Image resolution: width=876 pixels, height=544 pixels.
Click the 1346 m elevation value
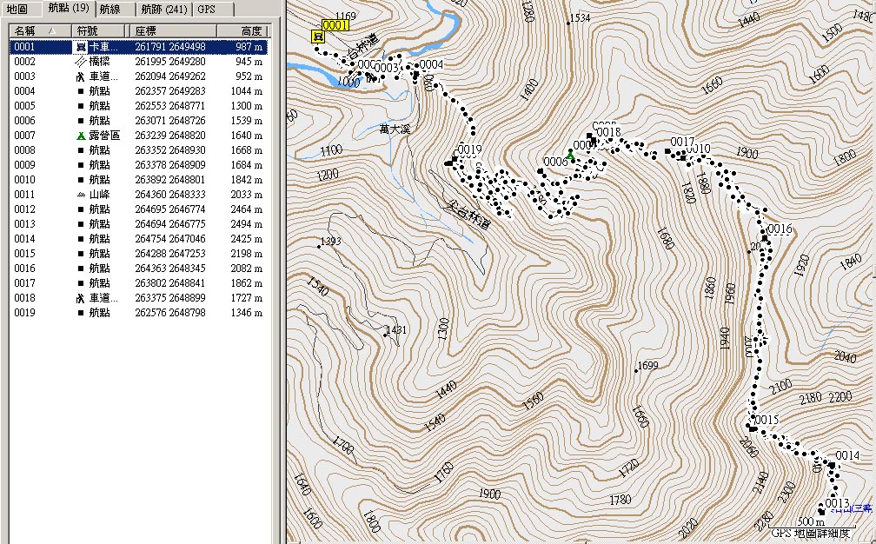(247, 313)
